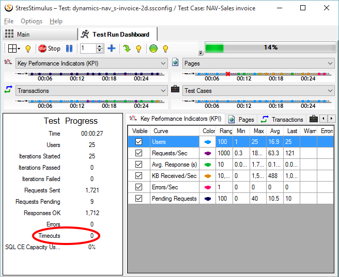Click the Transactions arrows icon
This screenshot has width=339, height=277.
8,89
